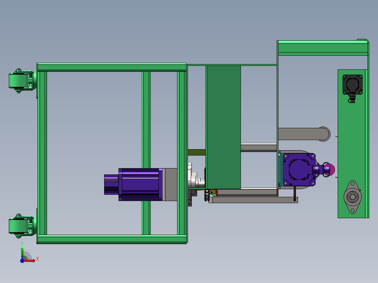Pick the flange bearing on the green plate
Viewport: 378px width, 283px height.
pyautogui.click(x=353, y=197)
